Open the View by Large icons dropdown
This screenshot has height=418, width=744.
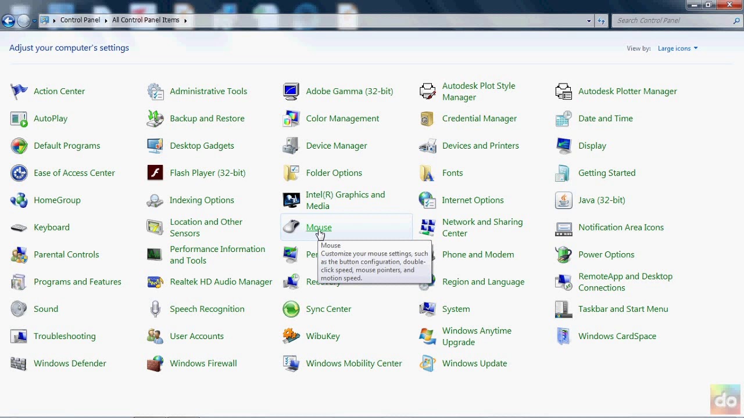(x=678, y=48)
